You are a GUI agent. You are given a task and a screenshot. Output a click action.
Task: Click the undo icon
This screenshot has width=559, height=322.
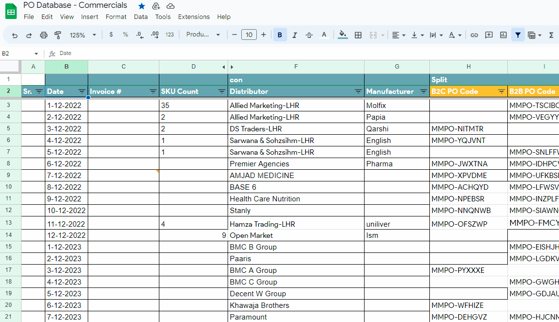tap(15, 35)
